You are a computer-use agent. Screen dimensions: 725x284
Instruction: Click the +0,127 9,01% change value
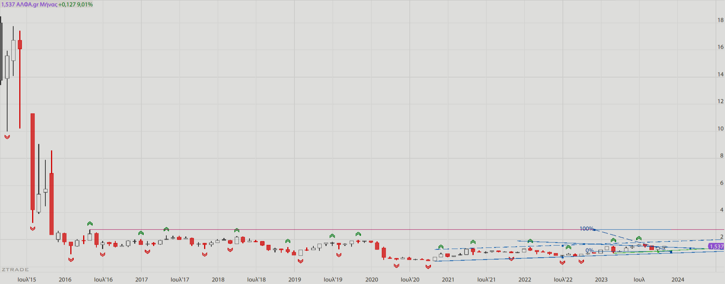coord(76,5)
